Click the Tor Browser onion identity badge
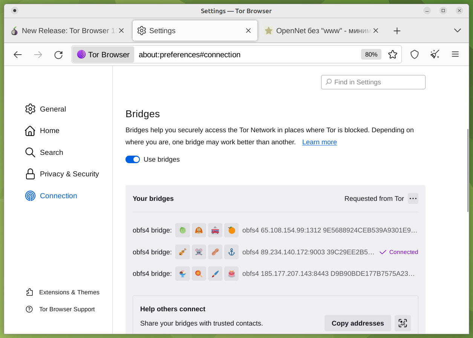This screenshot has width=473, height=338. 103,55
